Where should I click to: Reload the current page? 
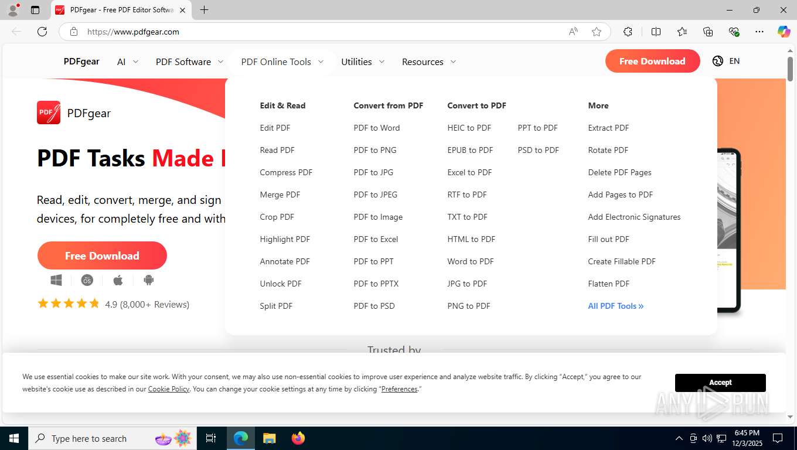tap(42, 32)
